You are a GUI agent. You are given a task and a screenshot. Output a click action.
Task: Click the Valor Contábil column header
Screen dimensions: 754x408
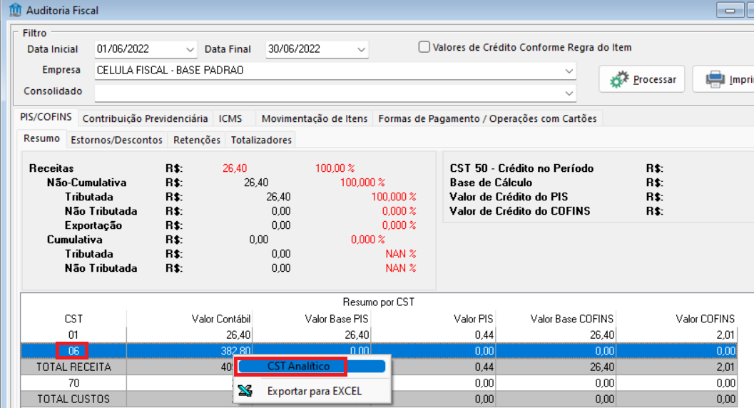(x=220, y=319)
